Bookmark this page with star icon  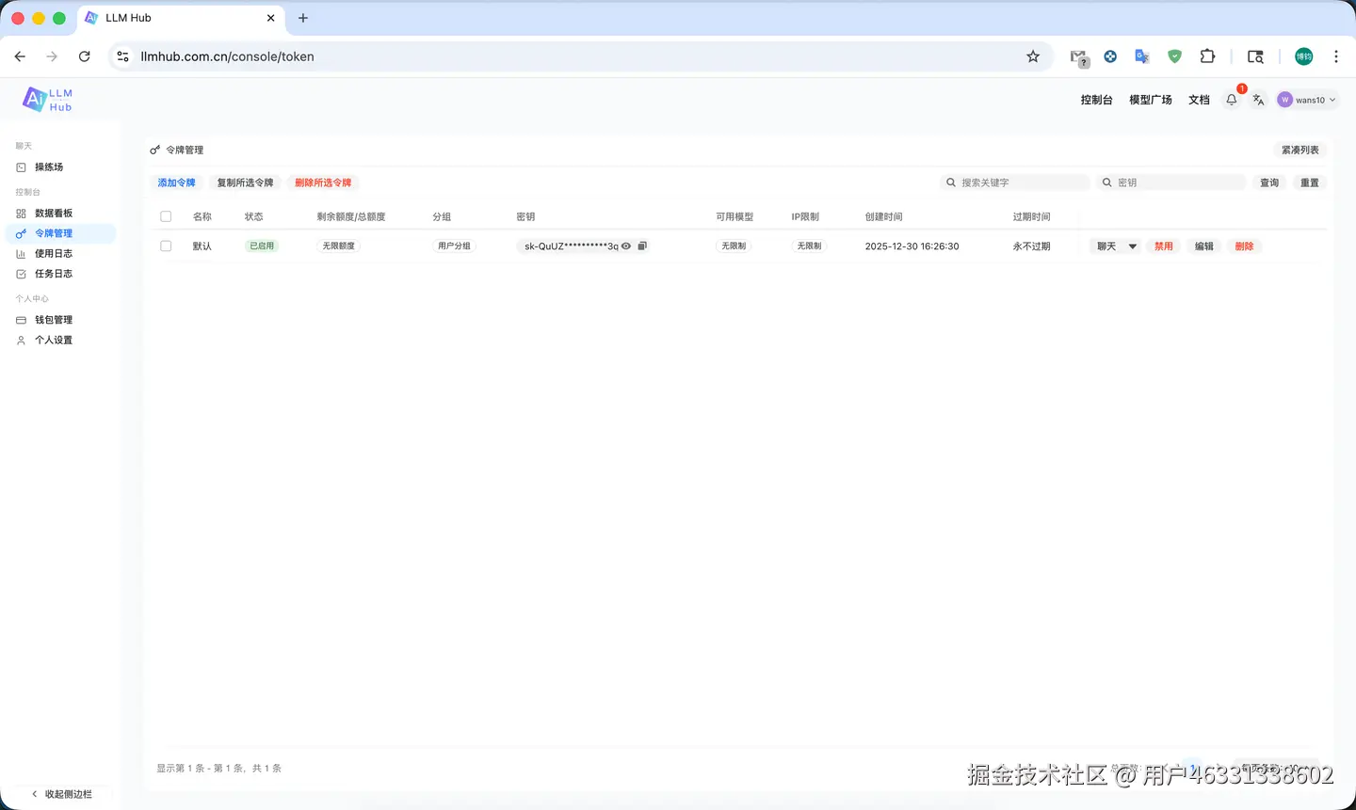1033,56
